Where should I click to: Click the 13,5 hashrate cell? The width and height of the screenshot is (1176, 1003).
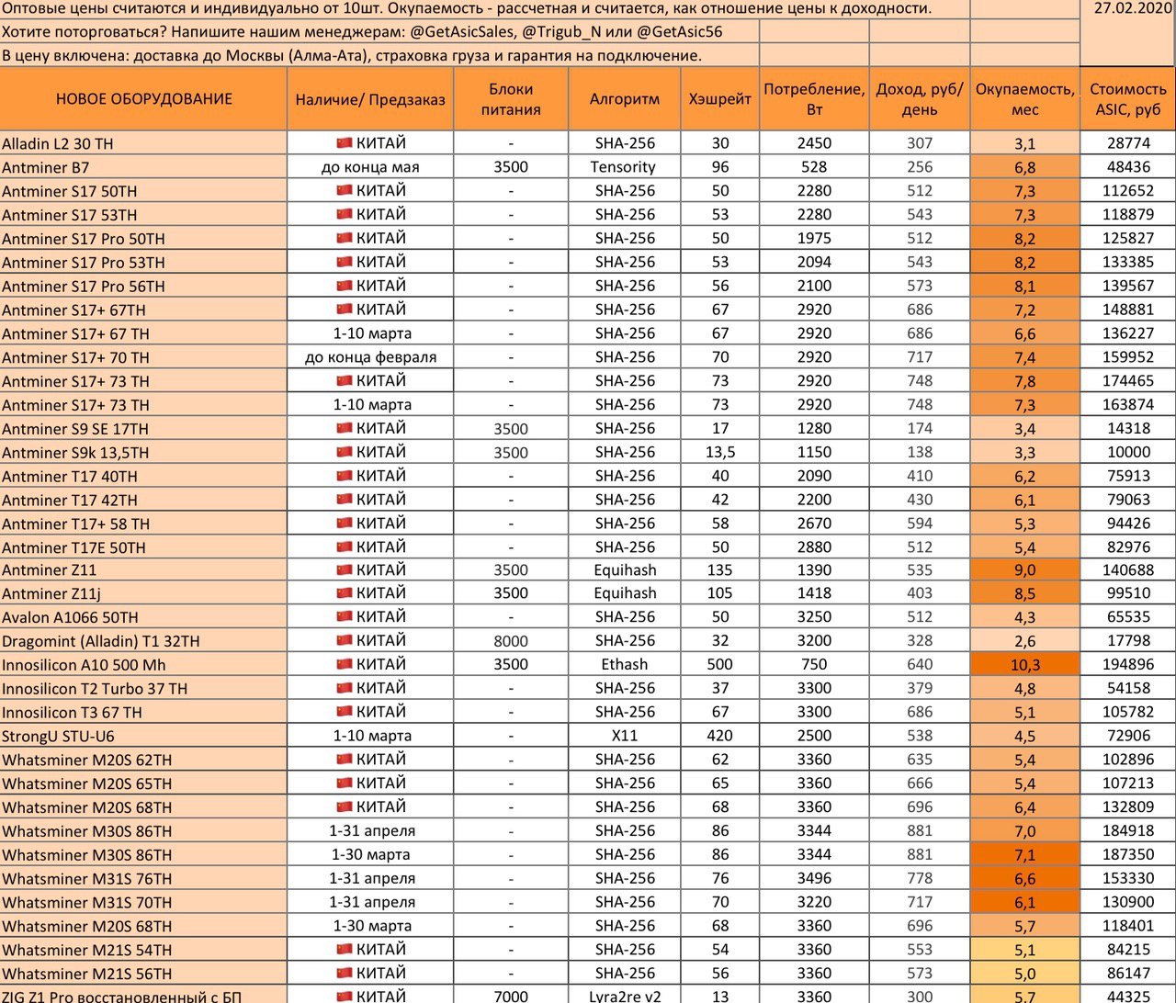(720, 452)
